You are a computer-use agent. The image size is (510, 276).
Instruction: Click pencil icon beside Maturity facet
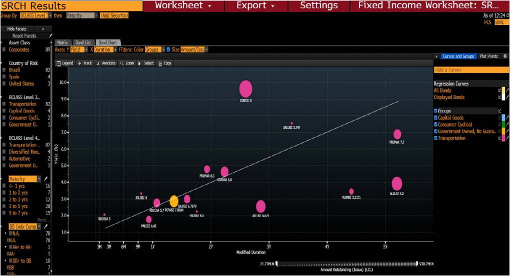coord(46,178)
